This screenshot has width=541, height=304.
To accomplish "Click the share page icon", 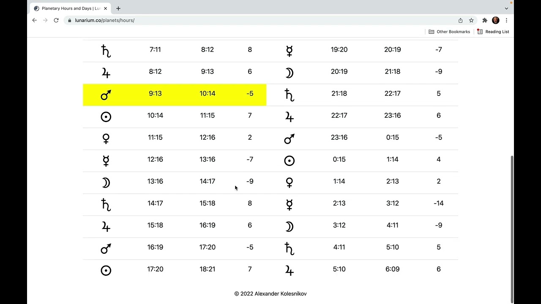I will coord(461,20).
